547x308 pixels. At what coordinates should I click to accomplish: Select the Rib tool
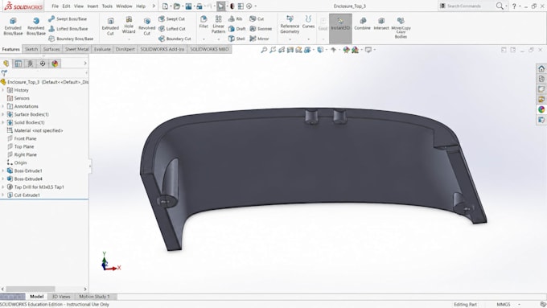click(x=235, y=18)
